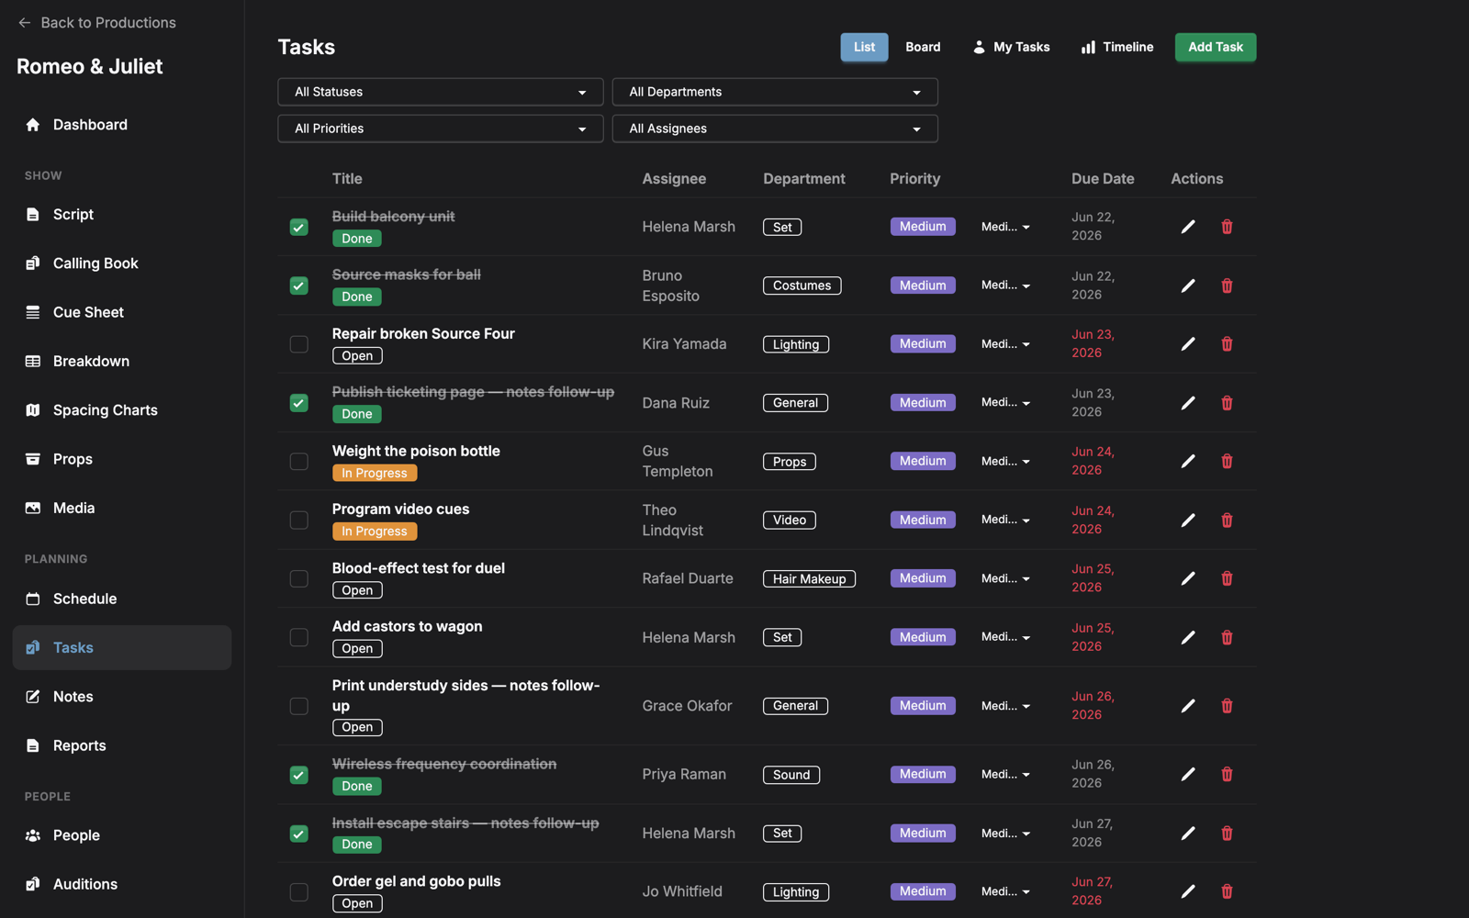Edit the Add castors to wagon task

point(1188,637)
